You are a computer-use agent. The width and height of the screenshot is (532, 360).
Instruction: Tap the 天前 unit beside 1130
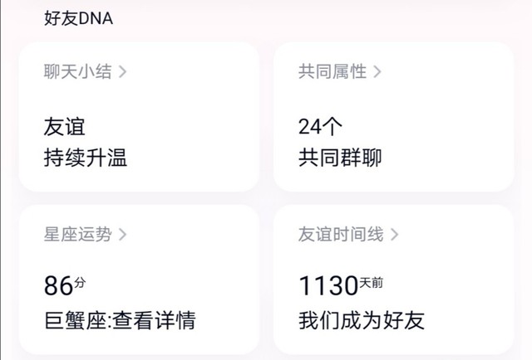tap(372, 284)
